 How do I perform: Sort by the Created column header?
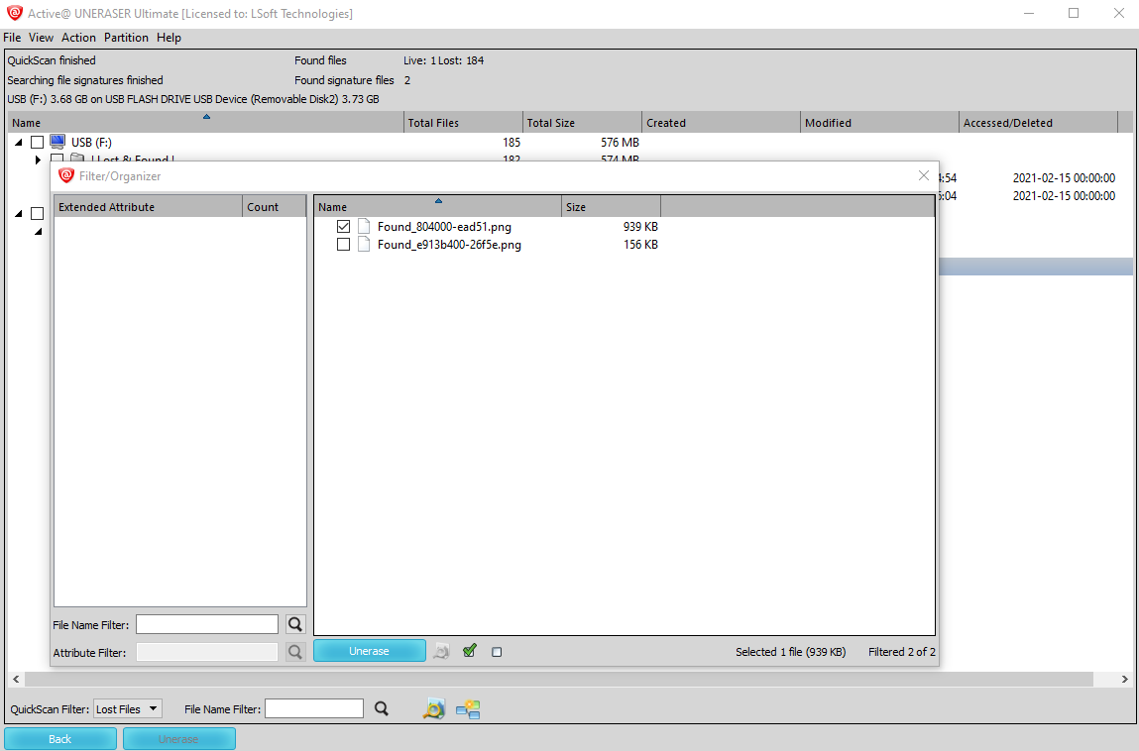point(721,123)
